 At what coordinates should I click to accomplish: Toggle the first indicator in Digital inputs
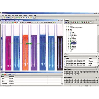(x=66, y=72)
